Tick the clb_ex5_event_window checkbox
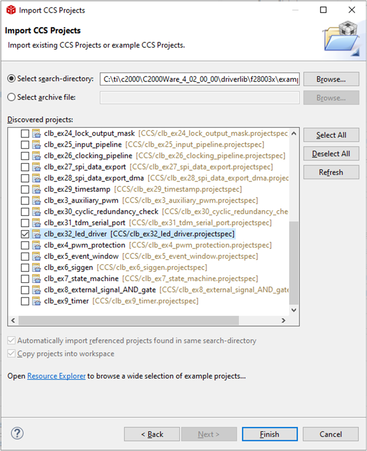This screenshot has height=451, width=367. (25, 256)
